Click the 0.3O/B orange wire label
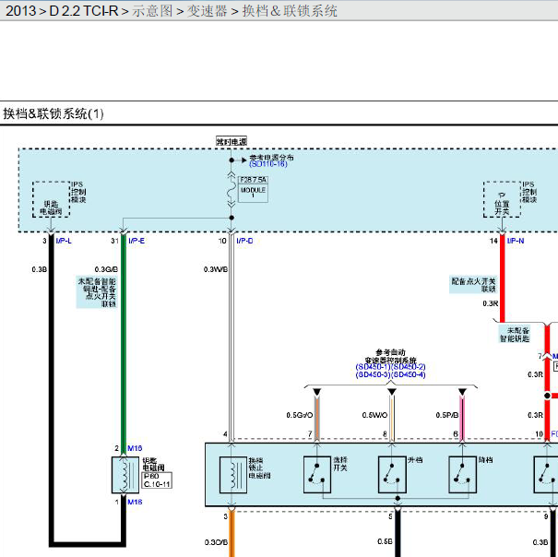 (216, 542)
